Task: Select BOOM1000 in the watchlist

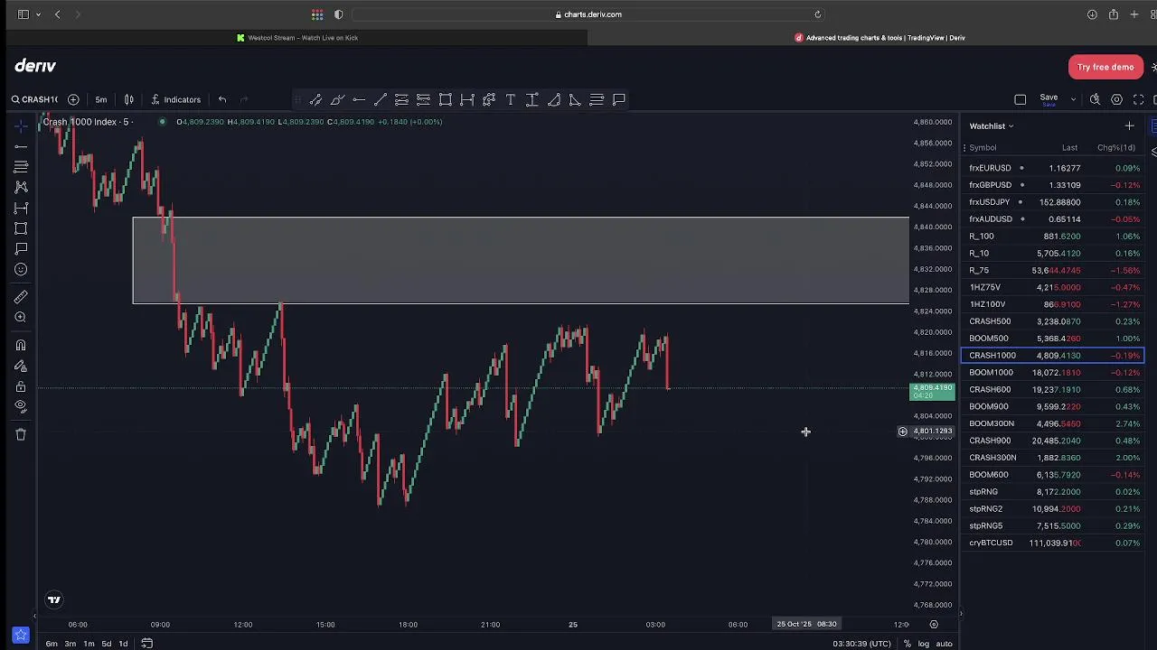Action: [x=991, y=373]
